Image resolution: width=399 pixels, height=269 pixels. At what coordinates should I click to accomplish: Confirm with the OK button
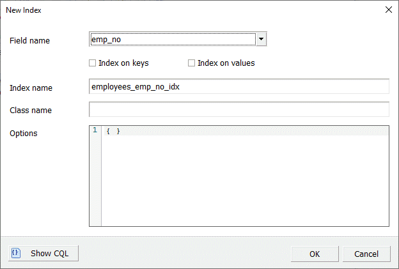coord(314,254)
